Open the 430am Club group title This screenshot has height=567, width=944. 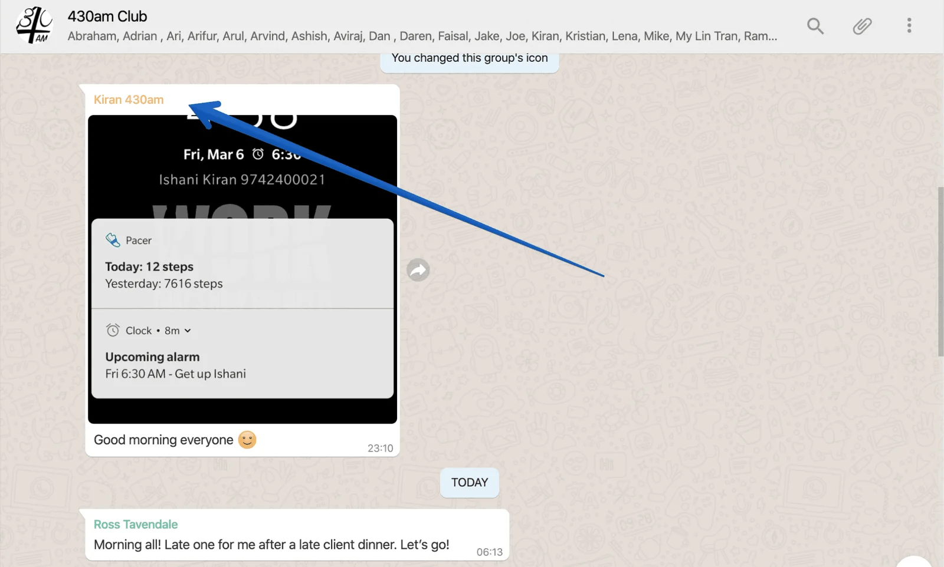point(107,17)
